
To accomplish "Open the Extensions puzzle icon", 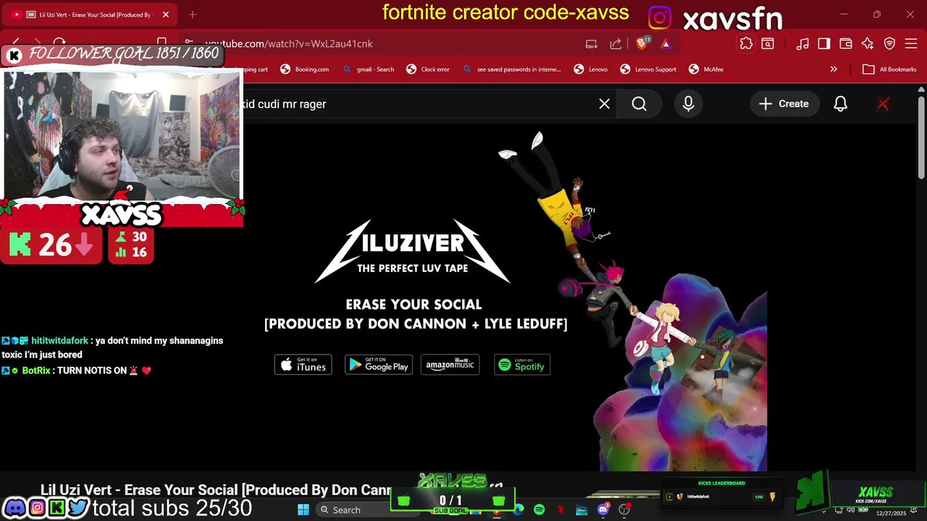I will pyautogui.click(x=746, y=43).
